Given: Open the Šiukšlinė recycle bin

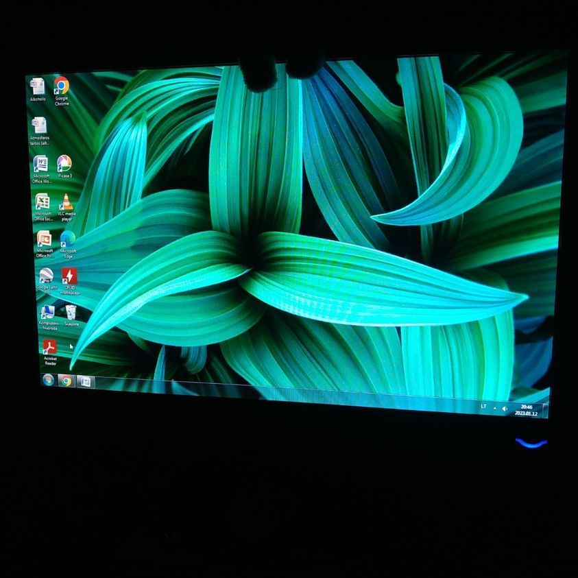Looking at the screenshot, I should (71, 313).
